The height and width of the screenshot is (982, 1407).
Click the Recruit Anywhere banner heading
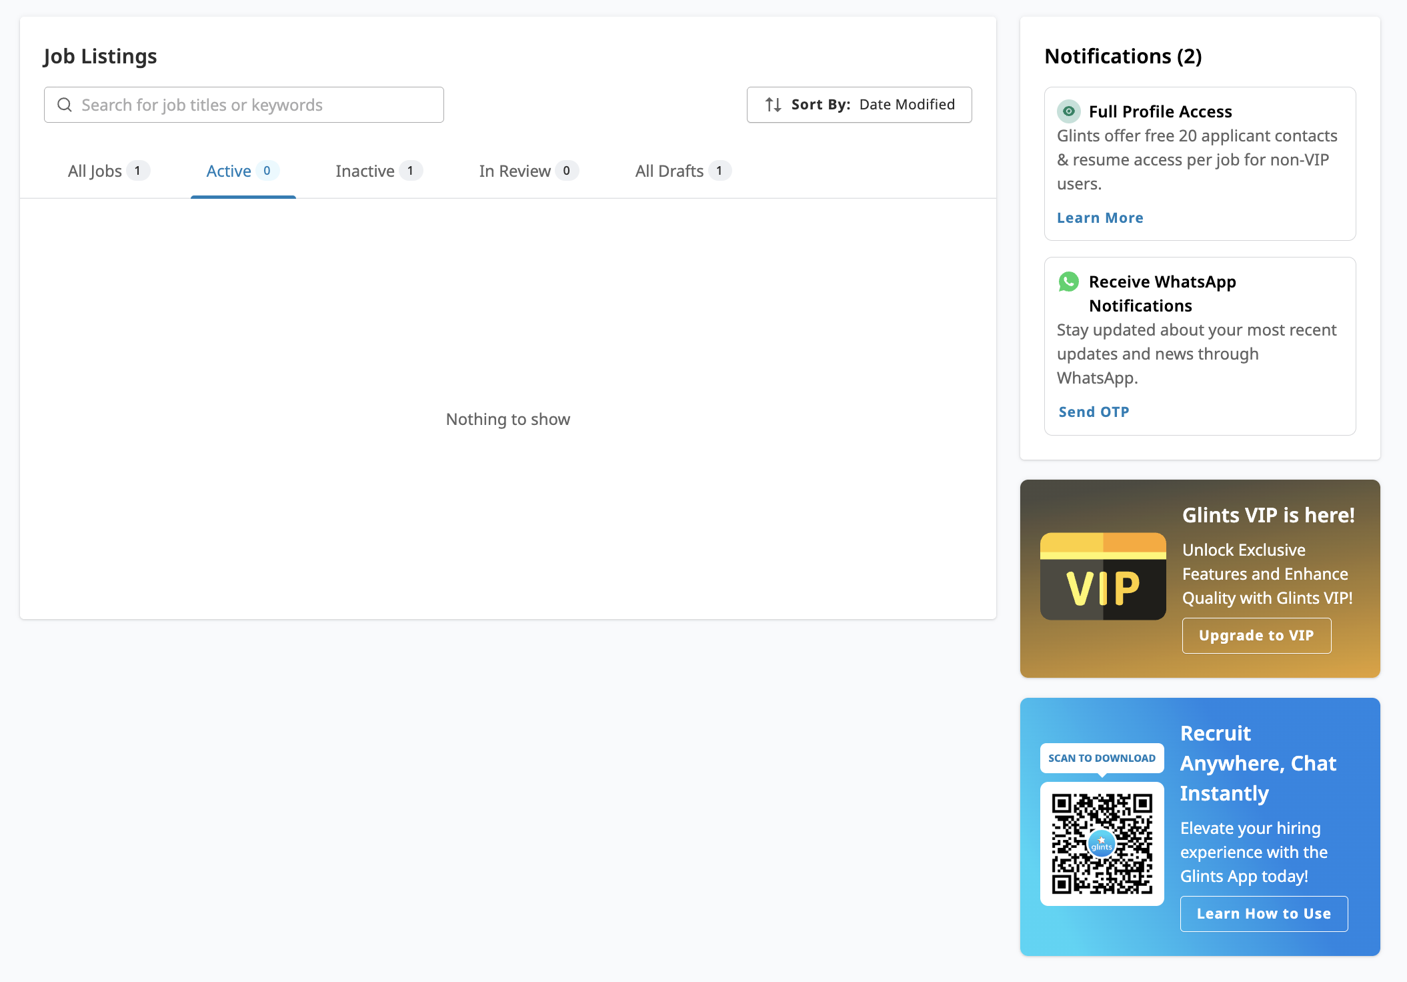pos(1258,763)
